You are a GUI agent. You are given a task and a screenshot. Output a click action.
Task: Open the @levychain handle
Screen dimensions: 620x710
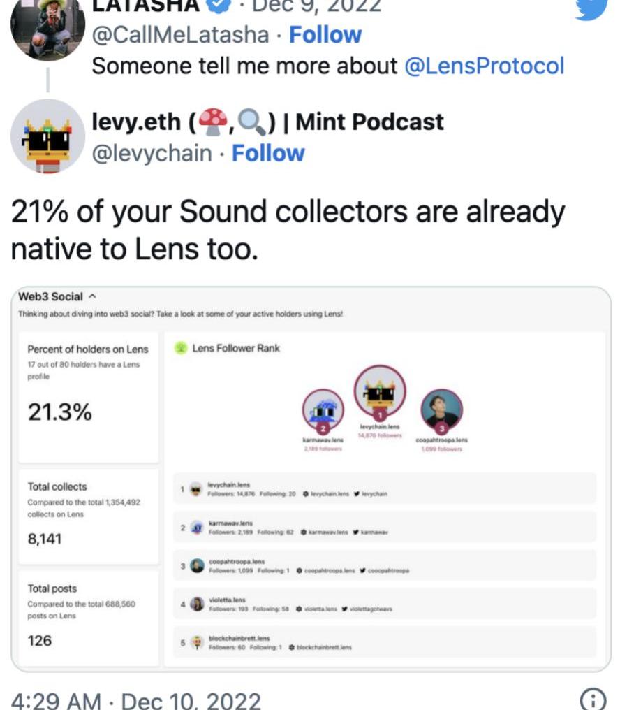coord(152,153)
